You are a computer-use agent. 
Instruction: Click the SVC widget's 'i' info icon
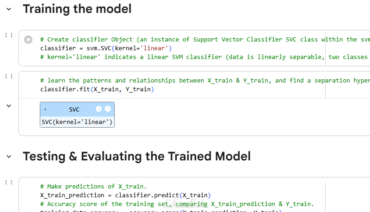point(99,109)
